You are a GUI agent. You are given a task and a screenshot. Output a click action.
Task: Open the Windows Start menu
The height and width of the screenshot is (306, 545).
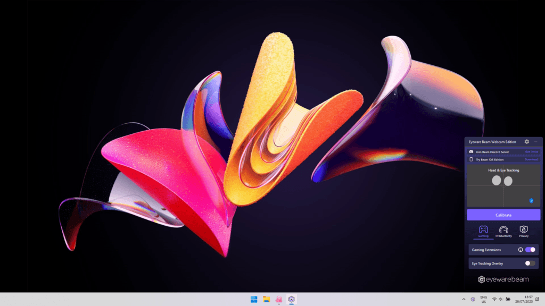[254, 299]
